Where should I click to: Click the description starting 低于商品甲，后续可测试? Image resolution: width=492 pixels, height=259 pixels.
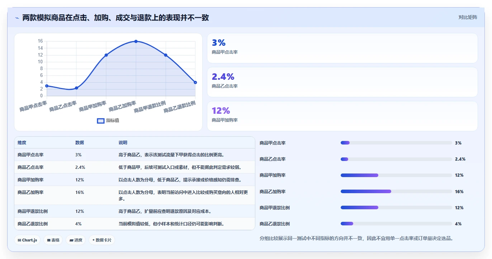tap(180, 167)
